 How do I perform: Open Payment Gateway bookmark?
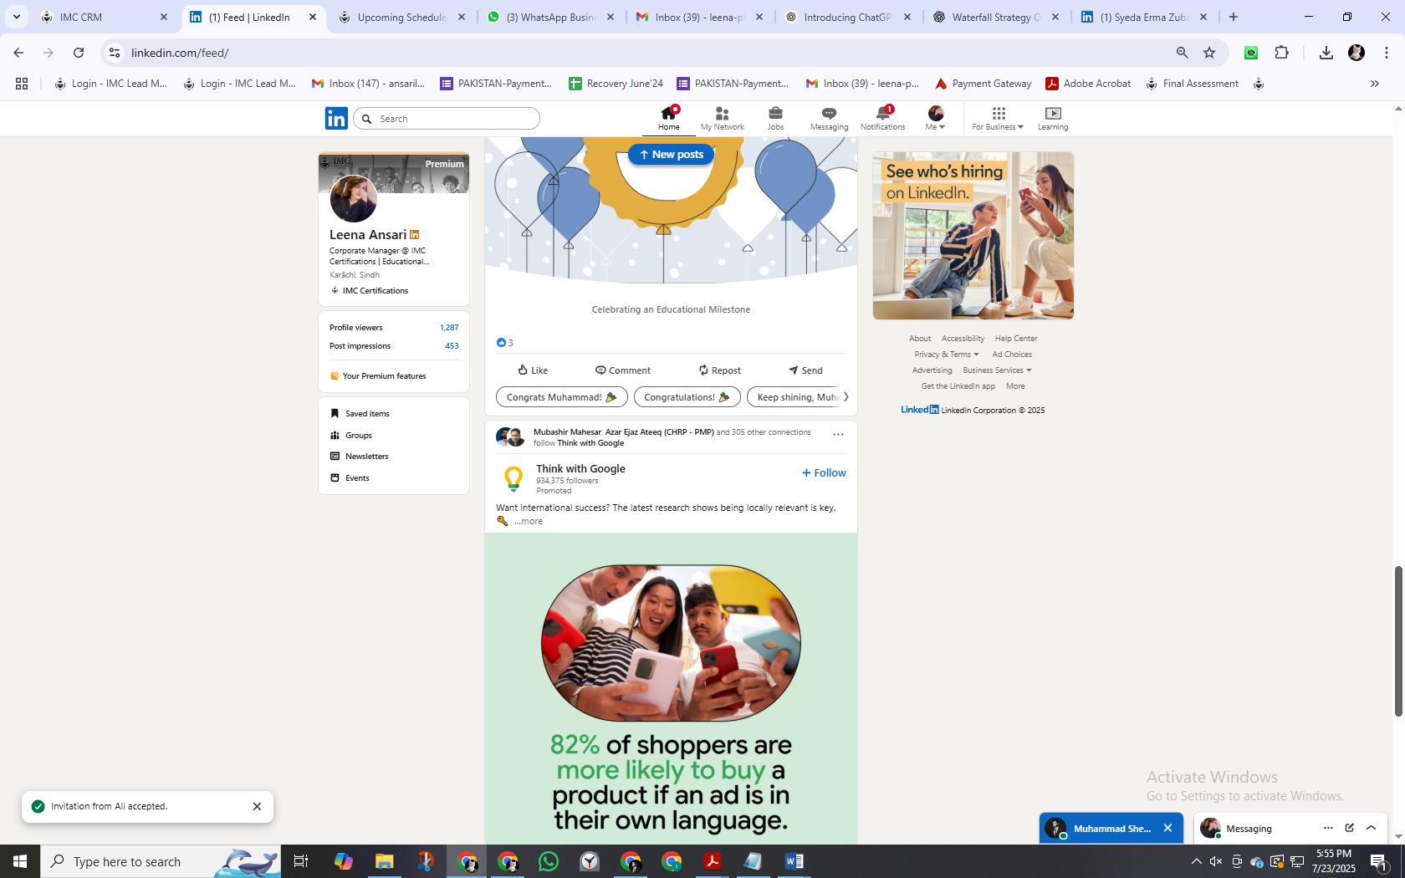[x=983, y=84]
